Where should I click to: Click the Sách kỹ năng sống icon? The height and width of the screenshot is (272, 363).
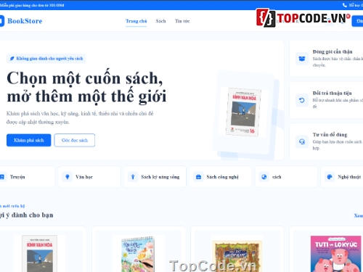click(133, 177)
